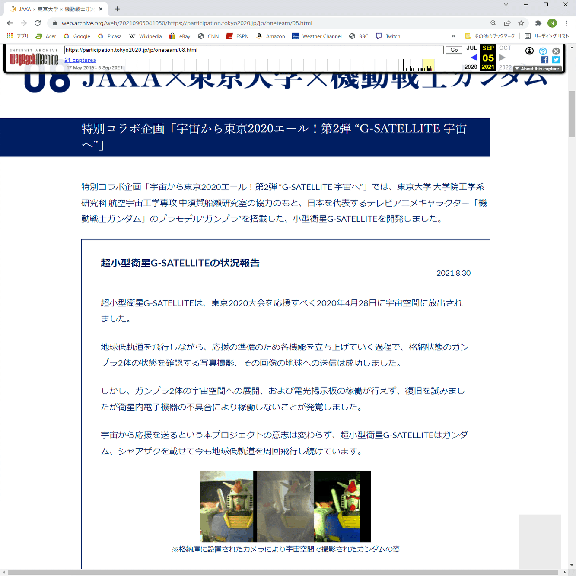Open the Reading List panel
The width and height of the screenshot is (576, 576).
click(547, 36)
